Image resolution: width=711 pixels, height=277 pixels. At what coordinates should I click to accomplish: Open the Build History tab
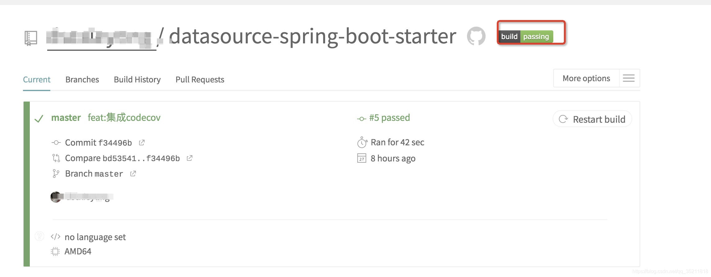[x=137, y=80]
